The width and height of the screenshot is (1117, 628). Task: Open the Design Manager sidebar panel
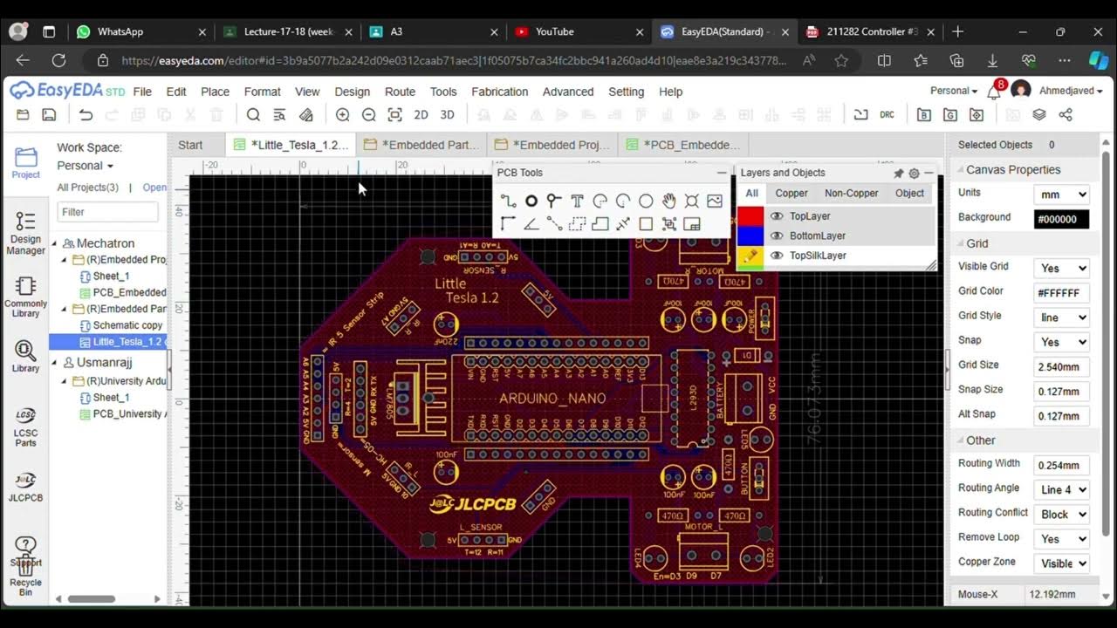click(25, 233)
